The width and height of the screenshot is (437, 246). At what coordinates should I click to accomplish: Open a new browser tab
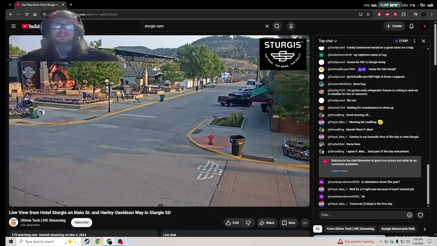(71, 5)
